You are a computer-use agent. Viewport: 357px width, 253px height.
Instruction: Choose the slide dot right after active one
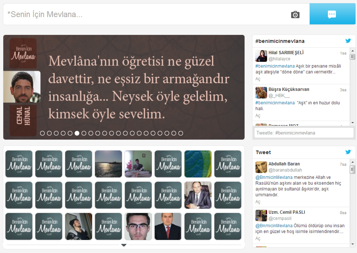84,133
